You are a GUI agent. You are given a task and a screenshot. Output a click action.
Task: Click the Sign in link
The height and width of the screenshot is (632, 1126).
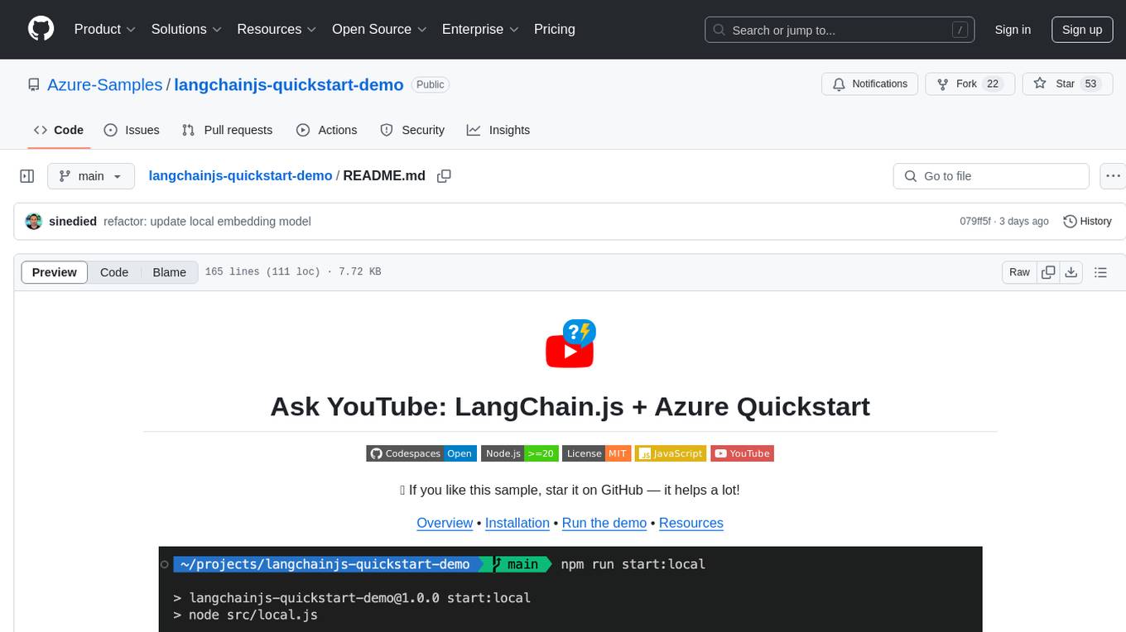click(1013, 30)
